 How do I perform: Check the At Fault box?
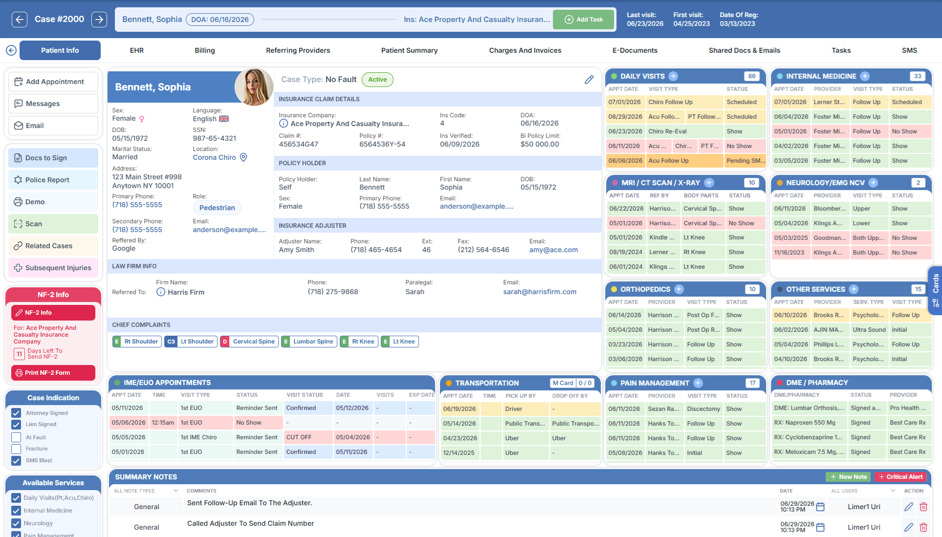16,437
